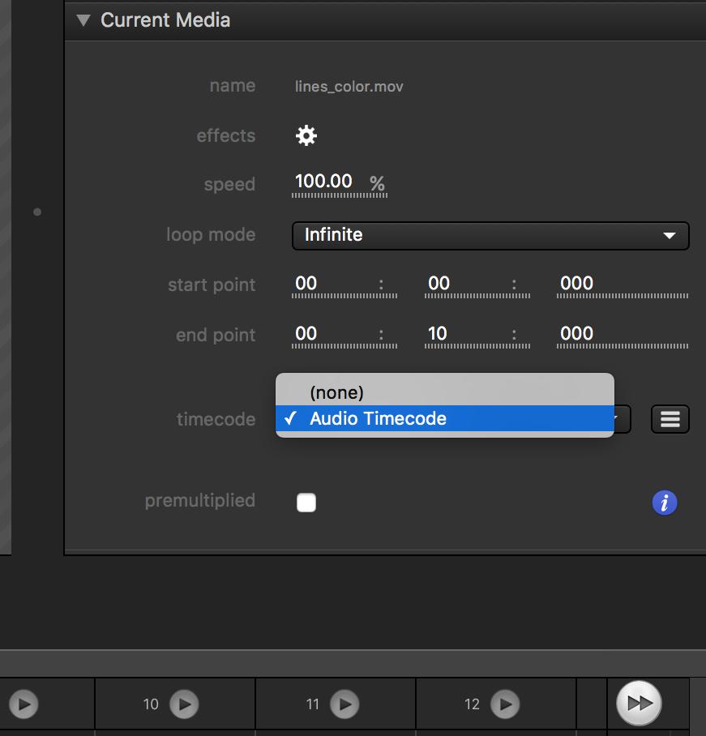Image resolution: width=706 pixels, height=736 pixels.
Task: Trigger the play button for column 12
Action: click(x=505, y=704)
